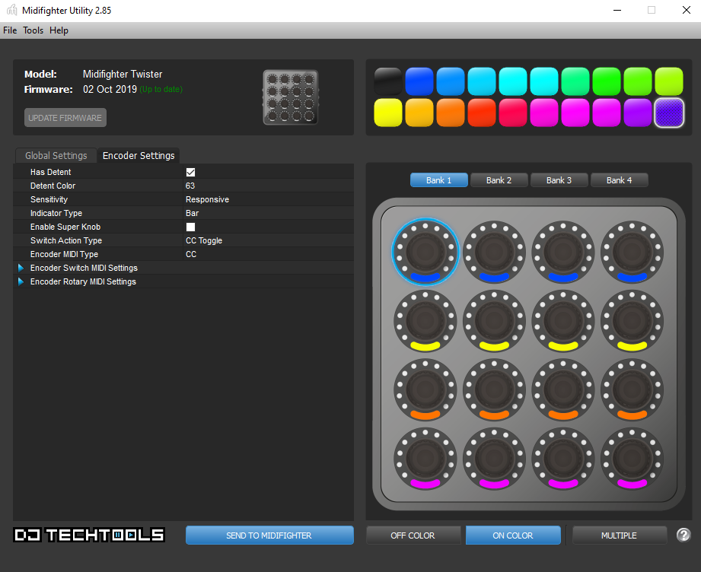The height and width of the screenshot is (572, 701).
Task: Open the Encoder MIDI Type dropdown
Action: [268, 254]
